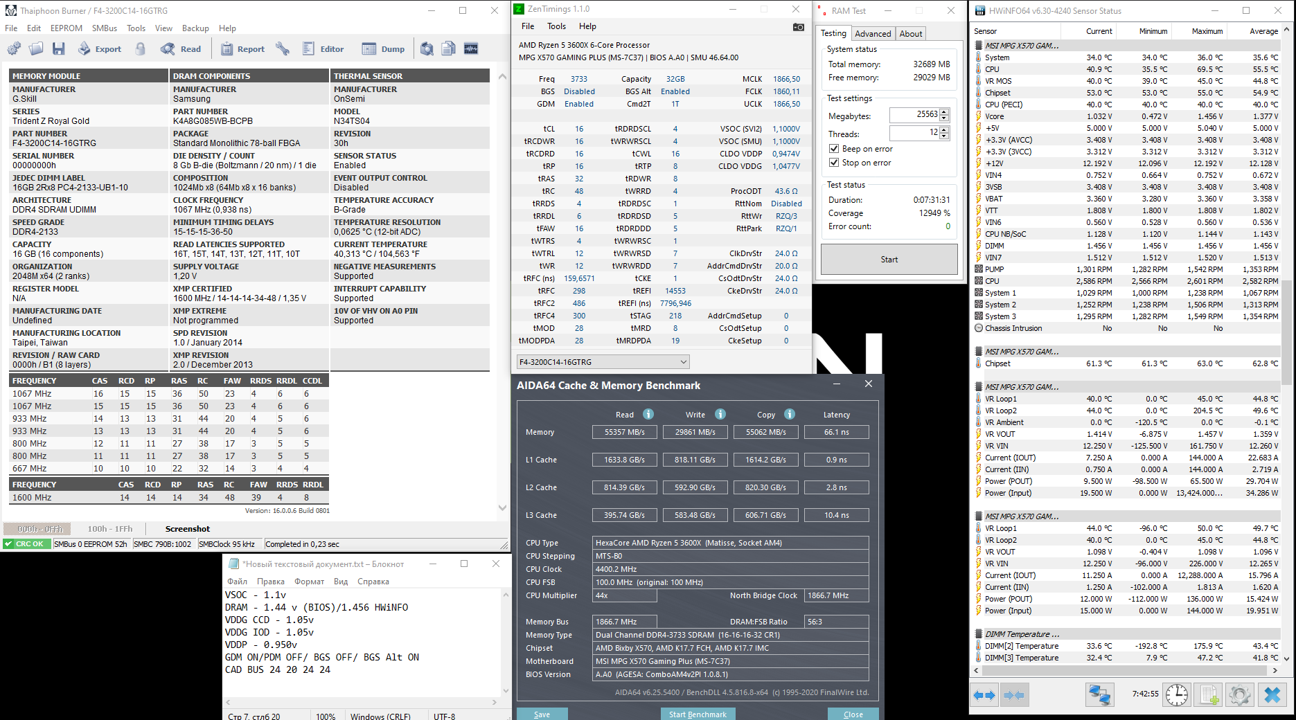Open the EEPROM menu in Thaiphoon Burner
Screen dimensions: 1296x720
tap(66, 28)
